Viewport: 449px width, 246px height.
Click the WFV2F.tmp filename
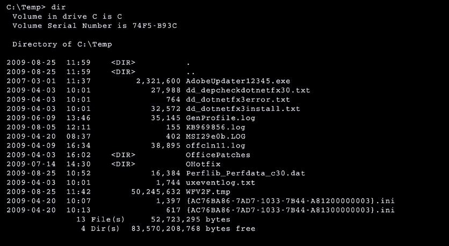point(208,192)
